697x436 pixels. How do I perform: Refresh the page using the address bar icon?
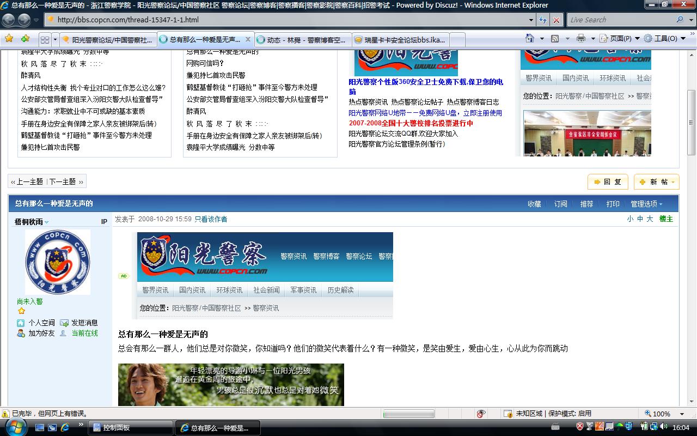(543, 20)
